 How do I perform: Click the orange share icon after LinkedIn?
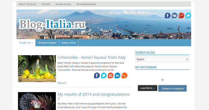[x=125, y=76]
